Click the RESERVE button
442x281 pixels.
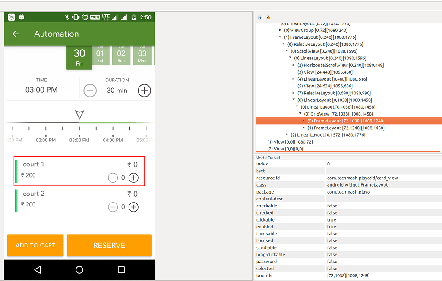coord(109,245)
